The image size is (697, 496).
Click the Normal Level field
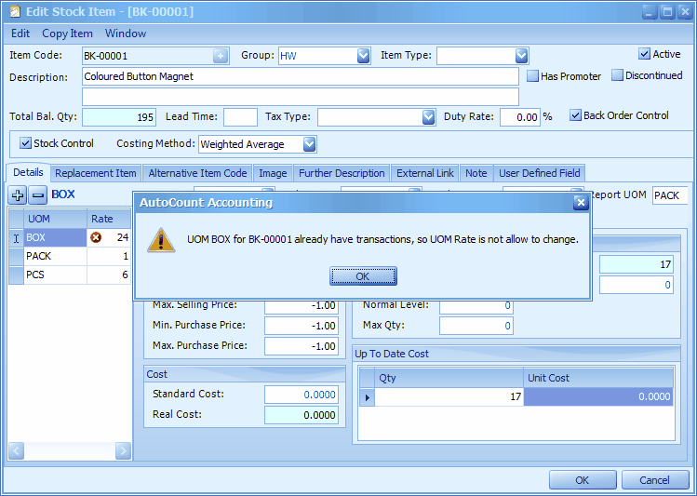(x=476, y=306)
